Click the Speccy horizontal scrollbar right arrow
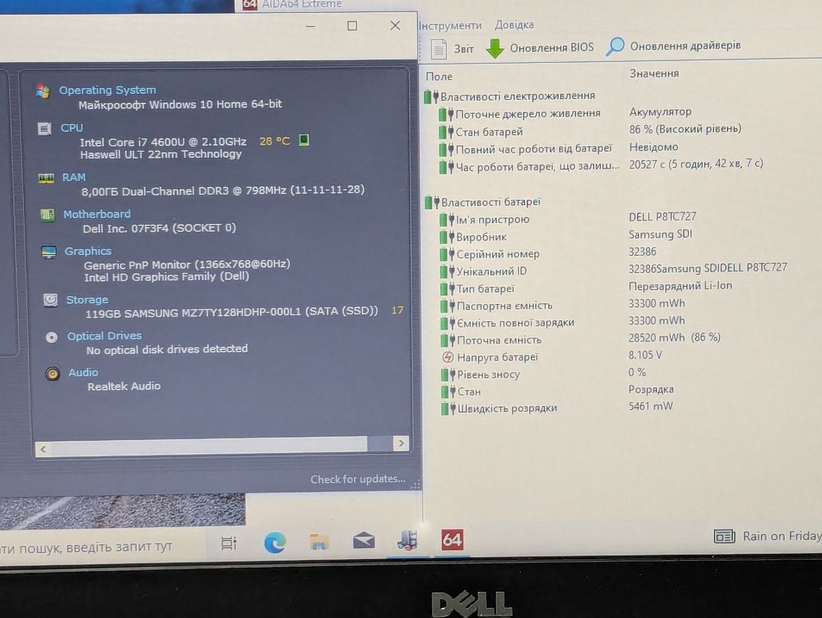Image resolution: width=822 pixels, height=618 pixels. point(401,443)
